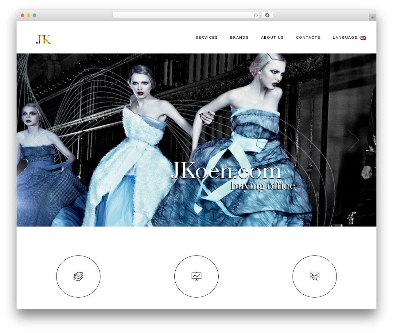Click the JKoen.com slider title
The image size is (393, 333).
pos(226,171)
